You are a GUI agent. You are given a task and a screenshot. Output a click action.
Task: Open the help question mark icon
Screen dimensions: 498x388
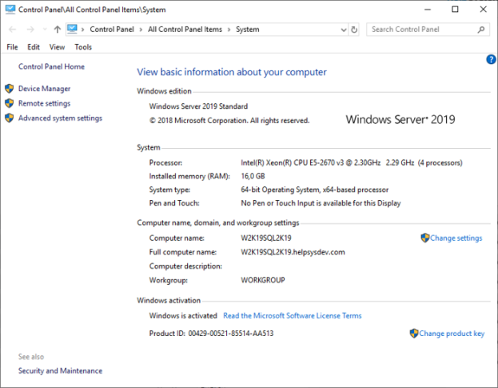coord(491,59)
